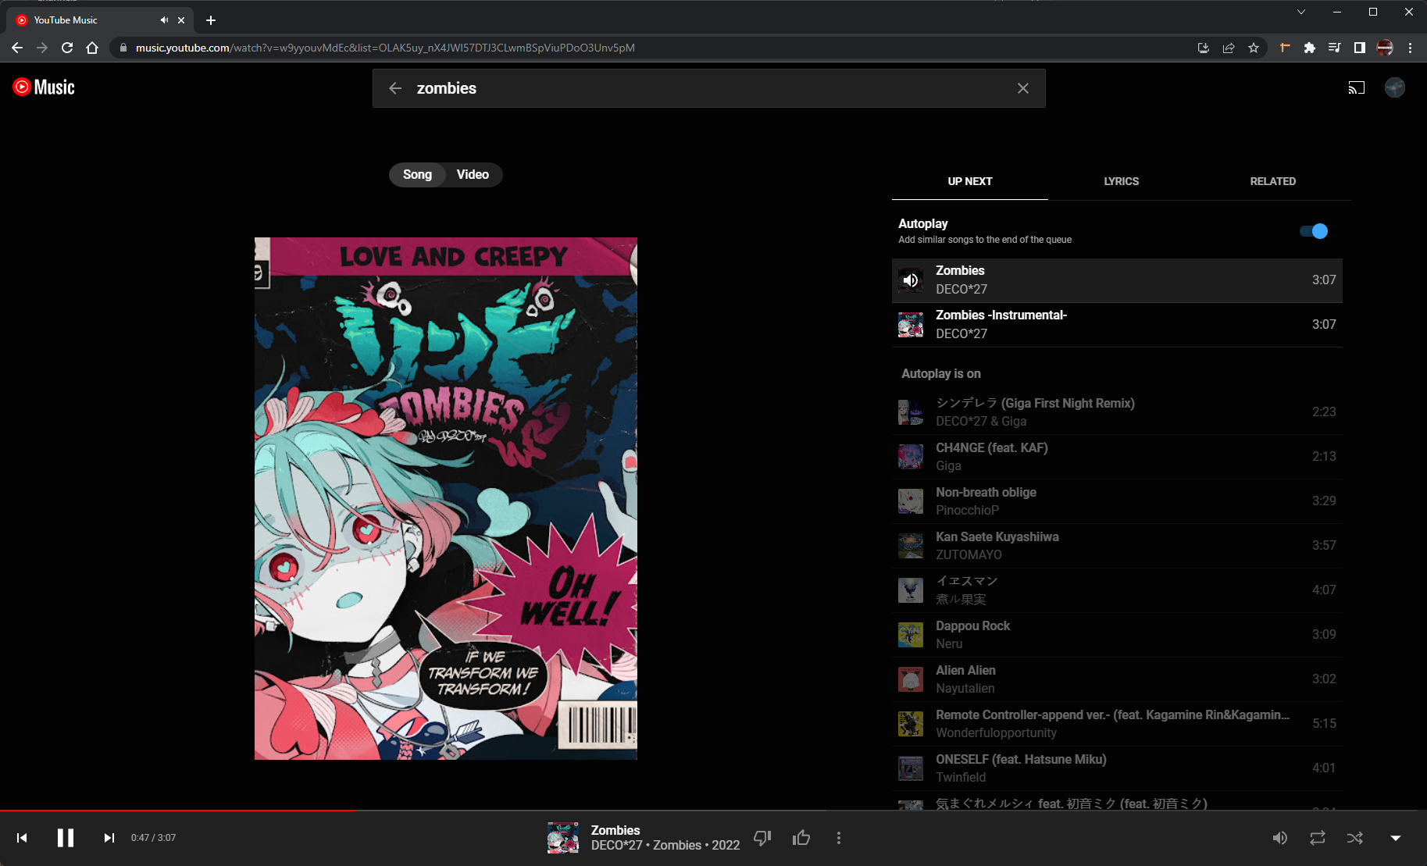Toggle the browser side panel icon
Viewport: 1427px width, 866px height.
(x=1360, y=48)
